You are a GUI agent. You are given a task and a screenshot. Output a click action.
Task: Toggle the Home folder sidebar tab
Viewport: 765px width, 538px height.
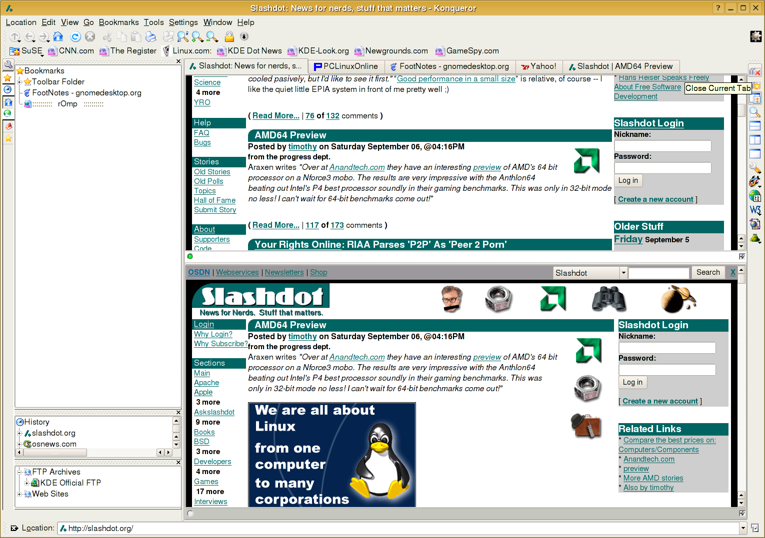8,102
